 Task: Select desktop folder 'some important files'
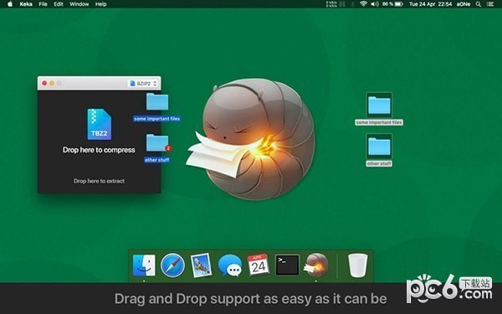click(379, 106)
